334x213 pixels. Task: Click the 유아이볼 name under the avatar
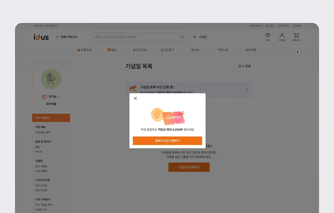point(51,104)
